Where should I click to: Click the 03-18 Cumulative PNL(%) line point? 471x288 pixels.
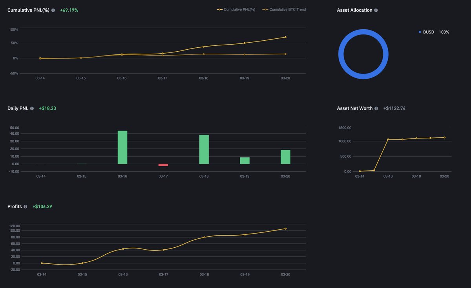(204, 47)
